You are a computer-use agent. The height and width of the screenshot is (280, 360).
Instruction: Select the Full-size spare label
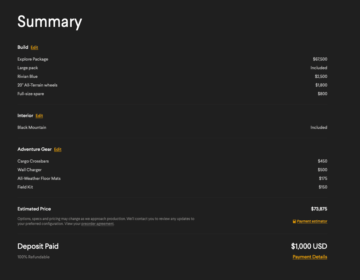31,94
